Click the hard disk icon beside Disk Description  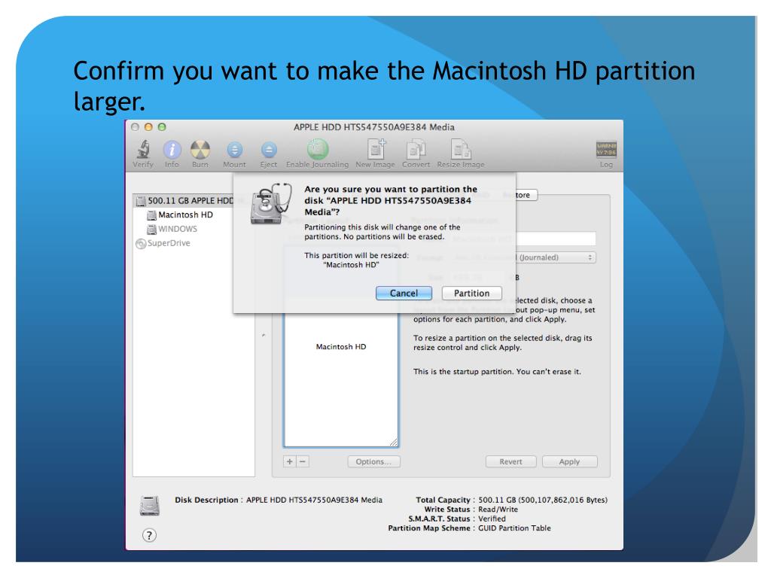150,505
